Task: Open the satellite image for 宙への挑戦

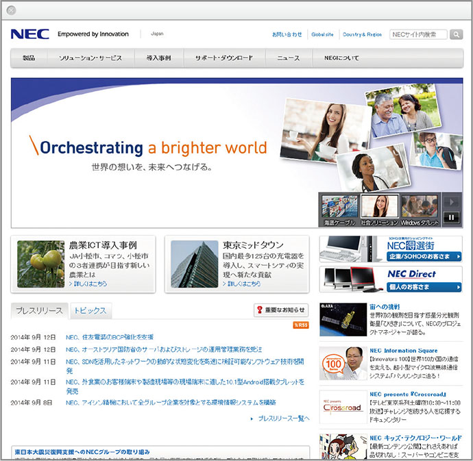Action: pos(343,320)
